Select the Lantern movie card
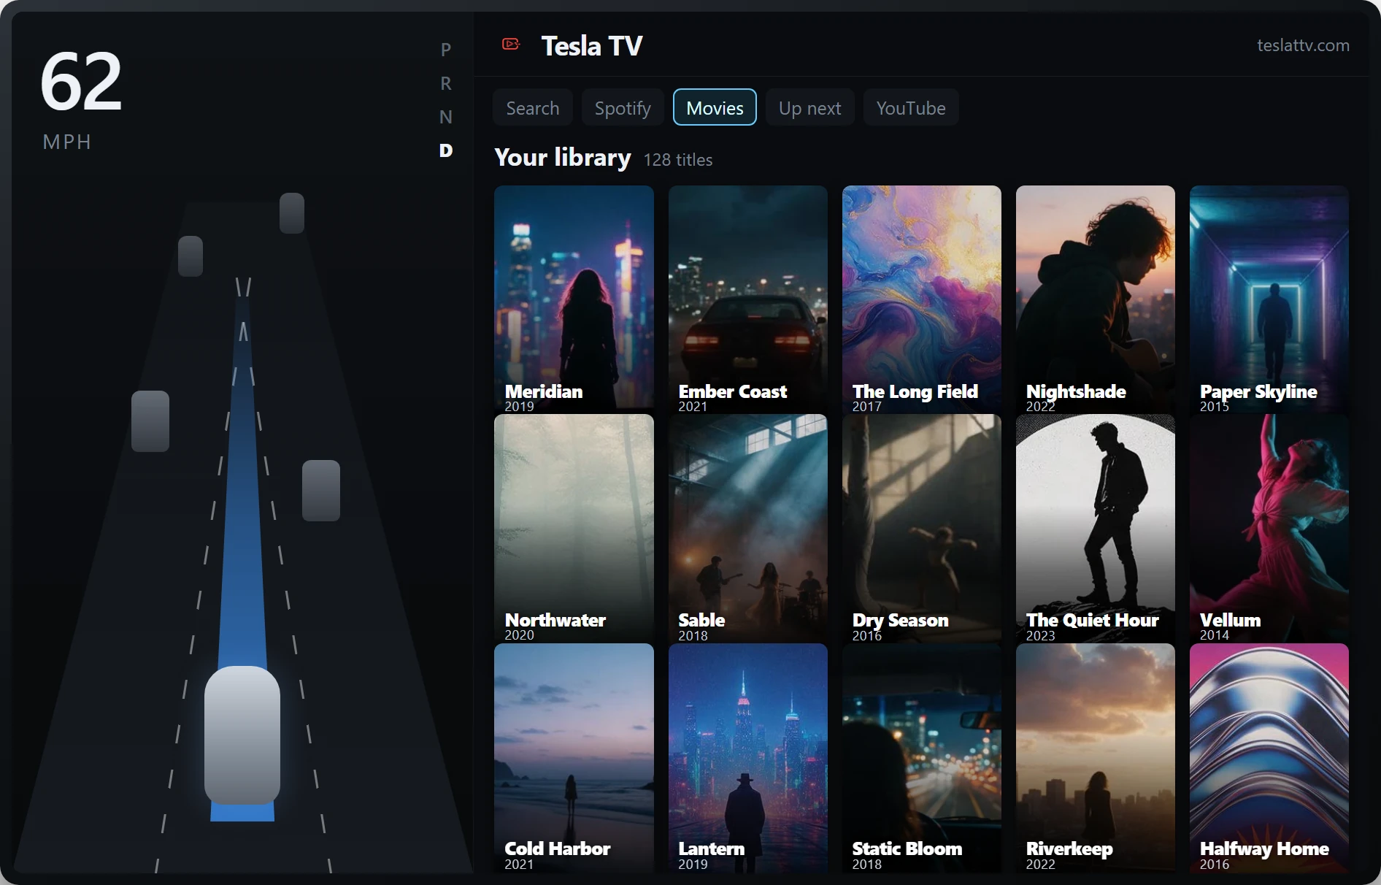1381x885 pixels. (748, 758)
